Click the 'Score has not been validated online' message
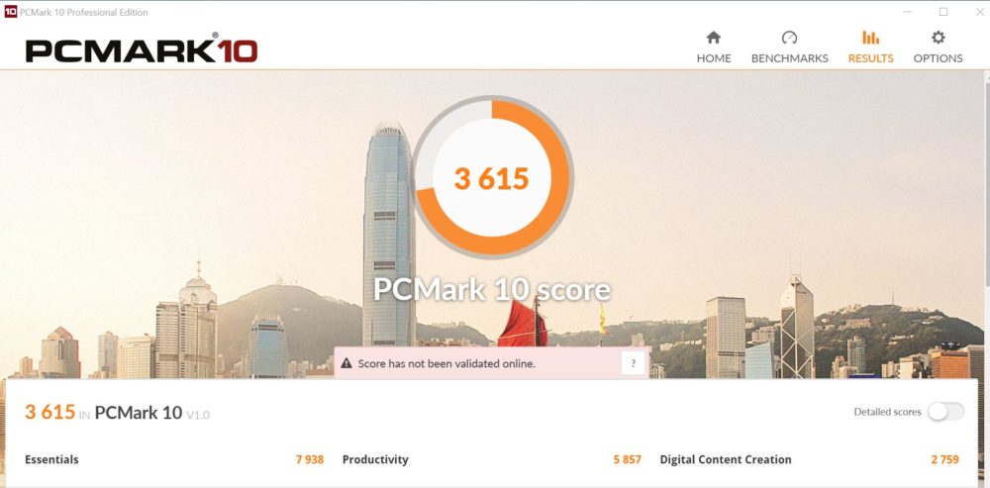This screenshot has height=488, width=990. coord(446,363)
